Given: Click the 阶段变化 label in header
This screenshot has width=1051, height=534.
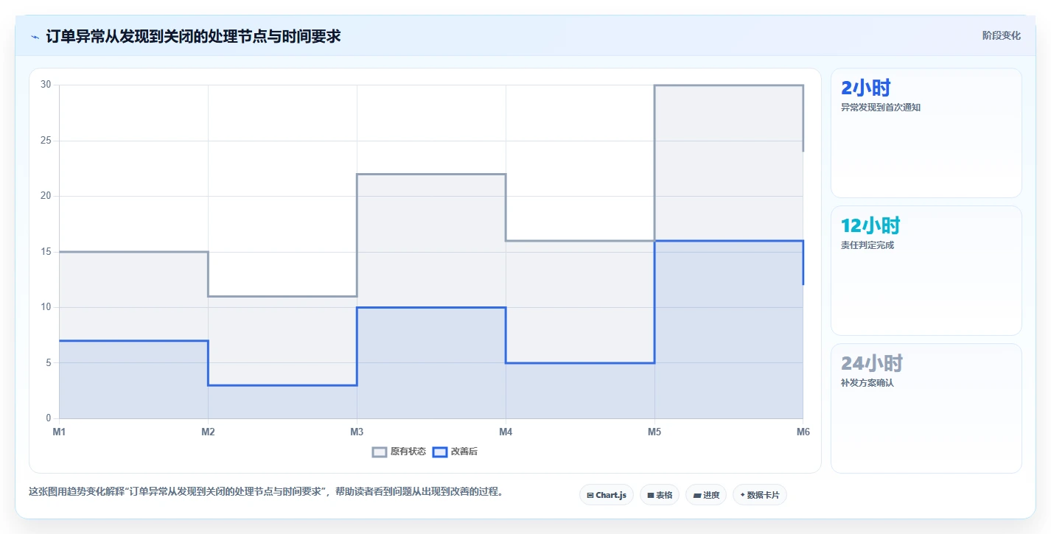Looking at the screenshot, I should click(x=1001, y=35).
